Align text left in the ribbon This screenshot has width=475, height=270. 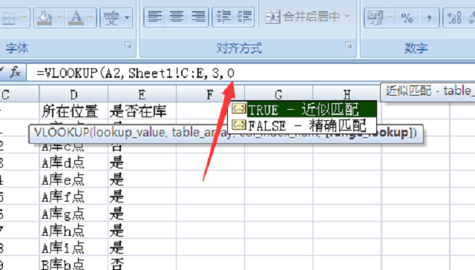[155, 17]
